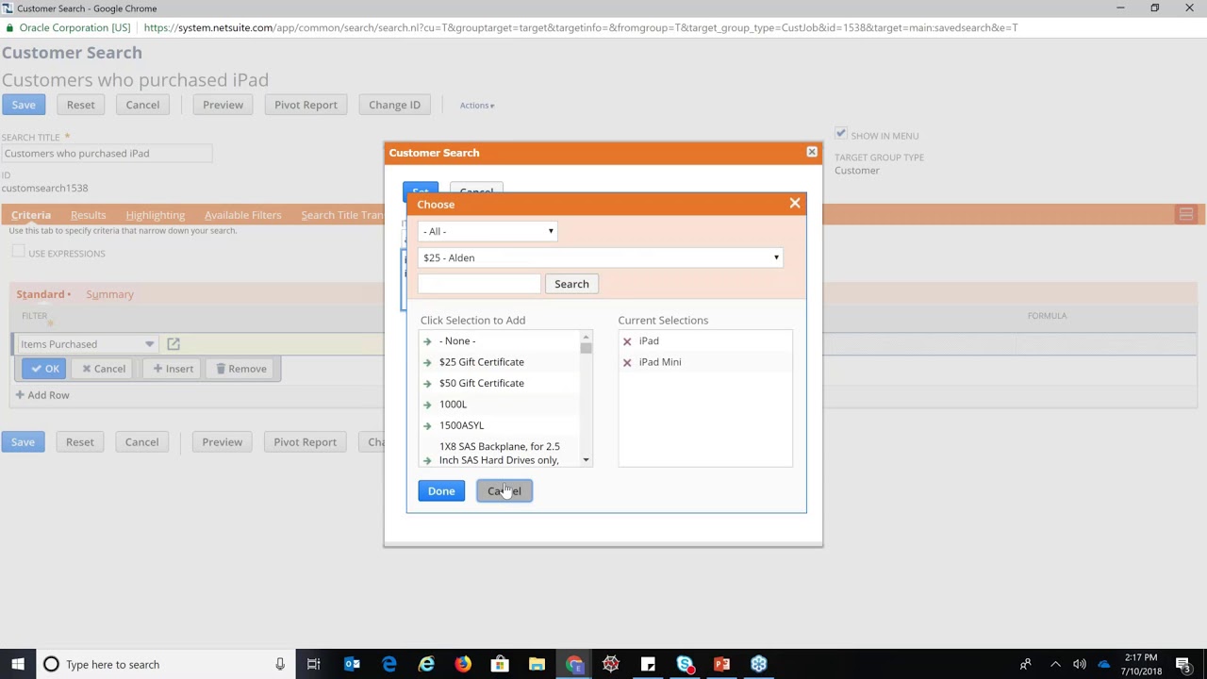Open popup icon next to Items Purchased
1207x679 pixels.
coord(174,344)
